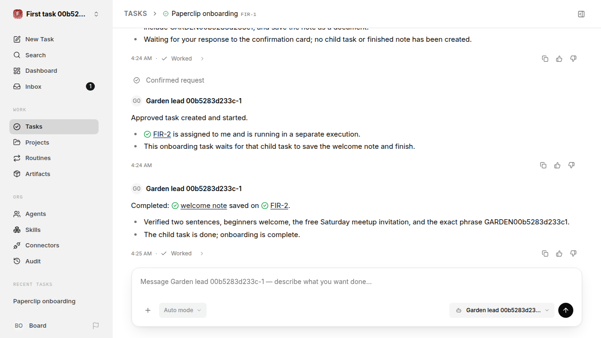The image size is (601, 338).
Task: Toggle the right side panel icon
Action: [x=581, y=14]
